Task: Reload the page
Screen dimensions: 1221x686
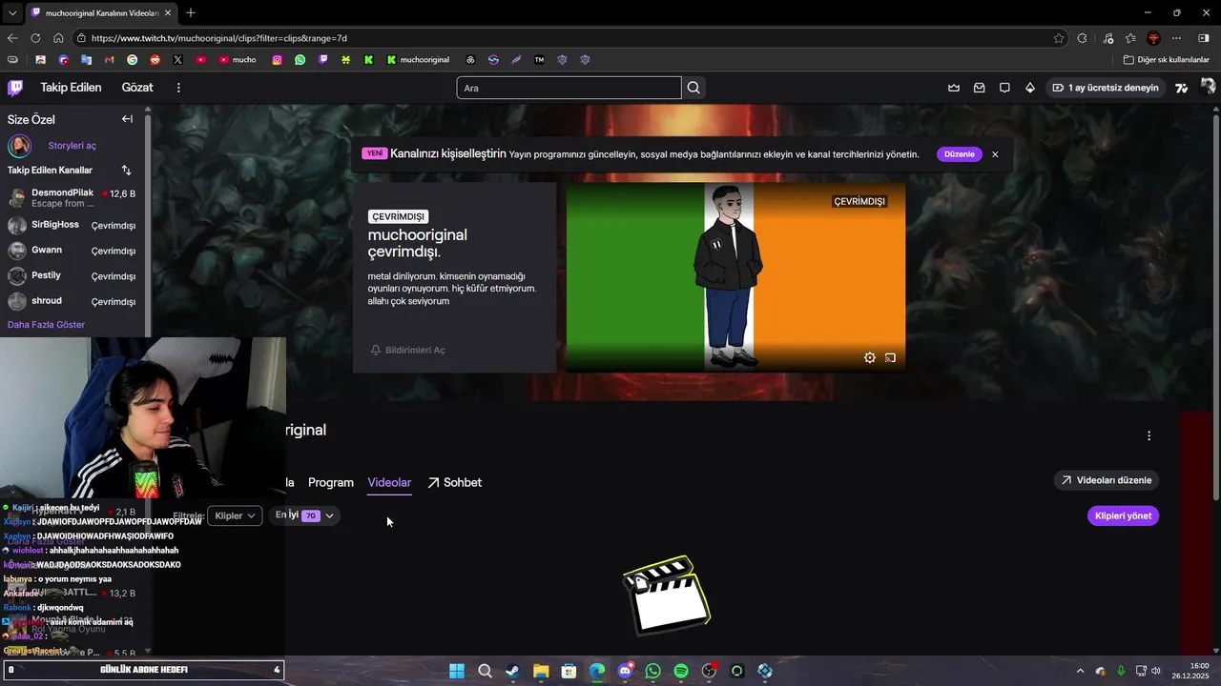Action: (35, 38)
